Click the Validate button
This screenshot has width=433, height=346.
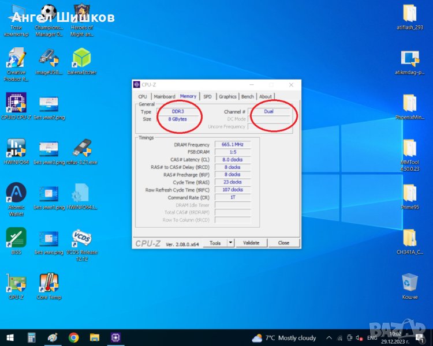coord(251,243)
